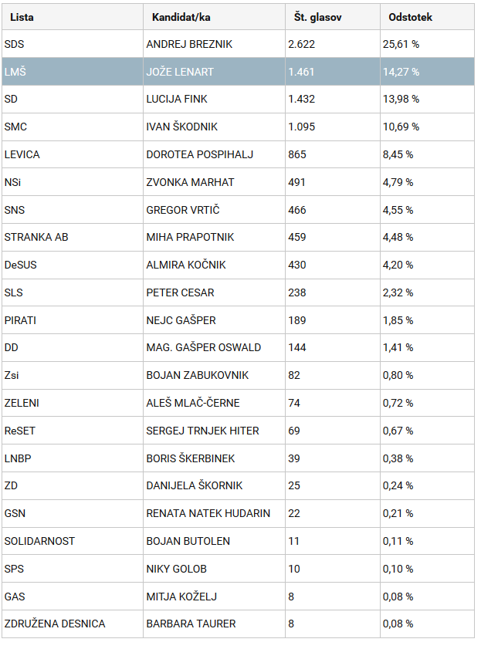Click the Lista column header
Image resolution: width=481 pixels, height=649 pixels.
tap(73, 17)
